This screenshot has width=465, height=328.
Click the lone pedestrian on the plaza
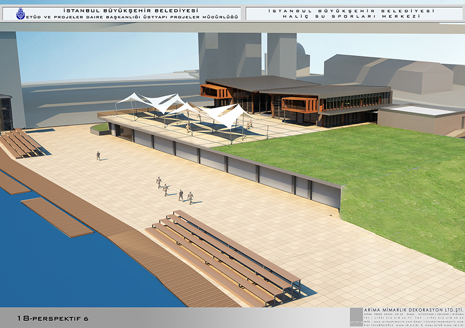pyautogui.click(x=99, y=156)
